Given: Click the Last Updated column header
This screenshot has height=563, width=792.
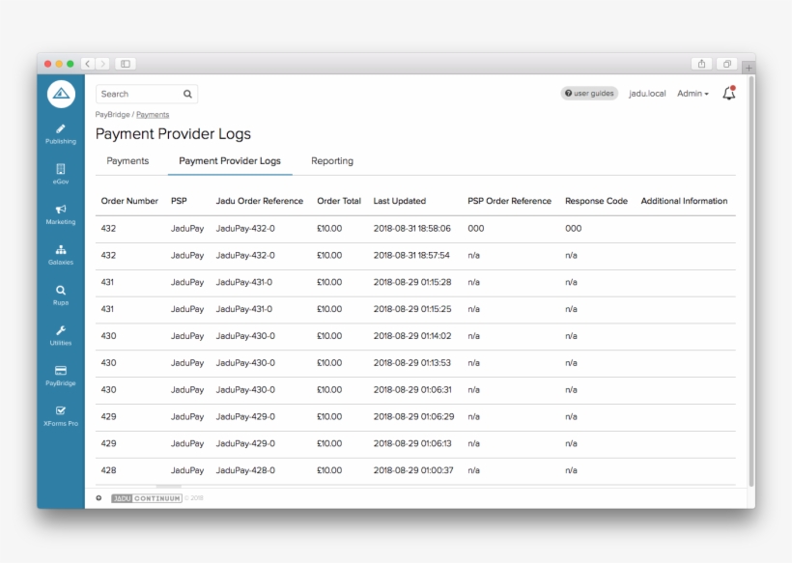Looking at the screenshot, I should (x=400, y=201).
